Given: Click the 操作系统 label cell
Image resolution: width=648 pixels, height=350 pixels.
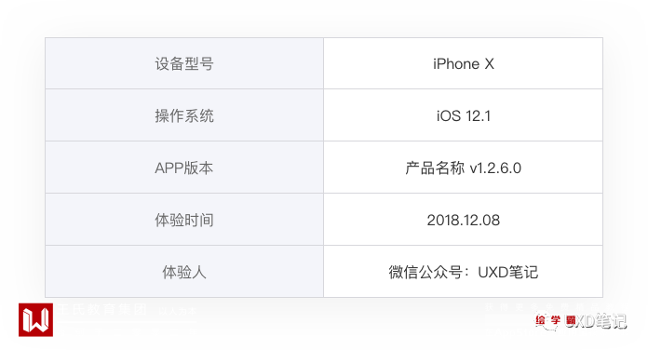Looking at the screenshot, I should 184,115.
